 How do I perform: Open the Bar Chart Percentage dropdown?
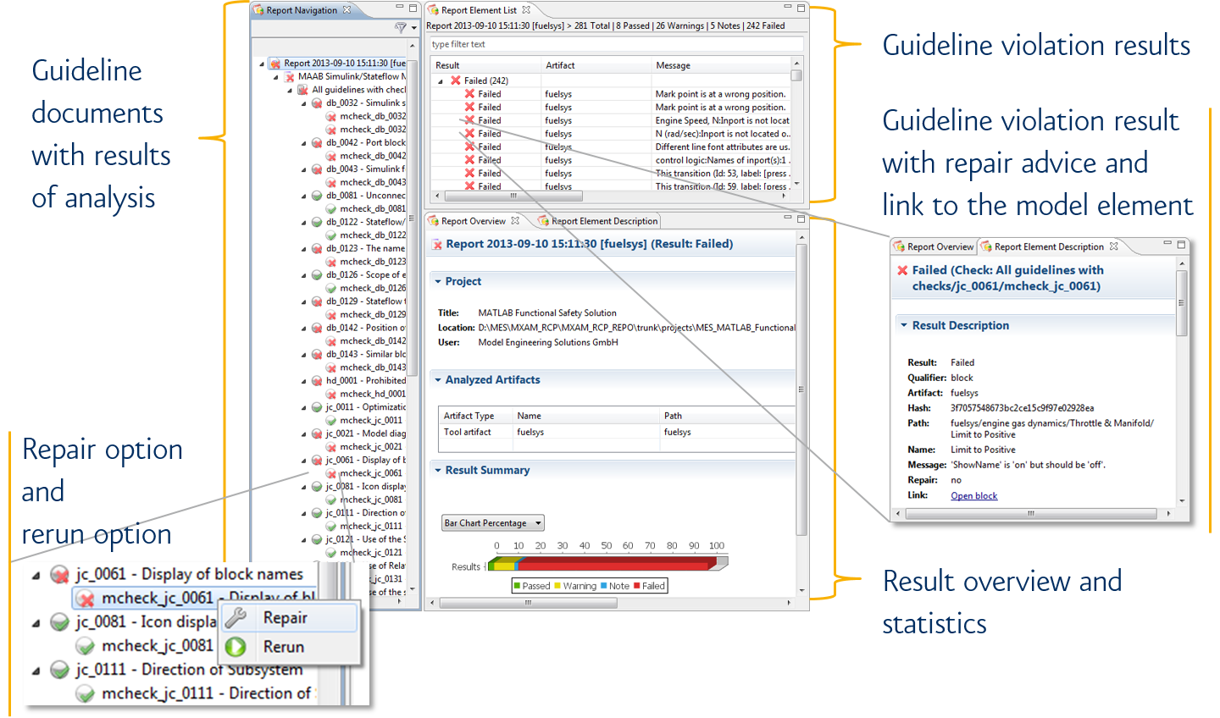tap(492, 523)
